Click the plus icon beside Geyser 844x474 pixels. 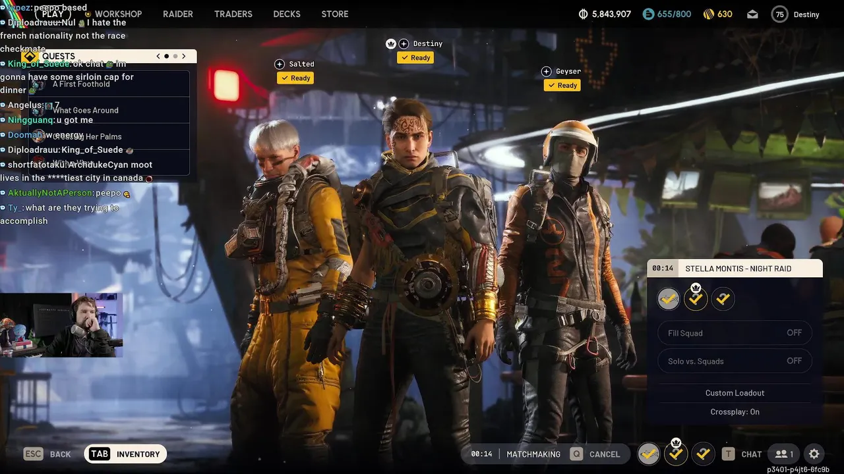click(x=546, y=71)
